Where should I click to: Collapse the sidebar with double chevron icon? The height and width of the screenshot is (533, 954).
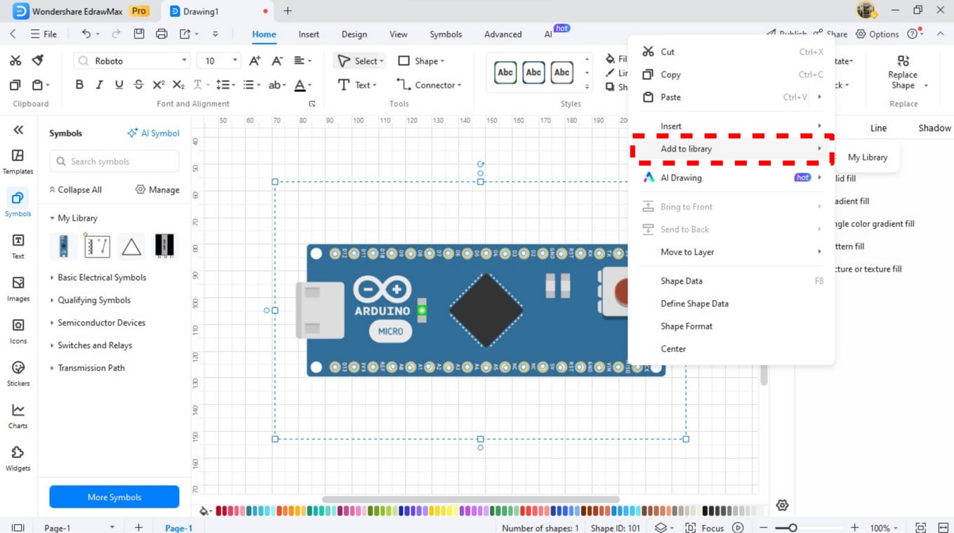(18, 130)
